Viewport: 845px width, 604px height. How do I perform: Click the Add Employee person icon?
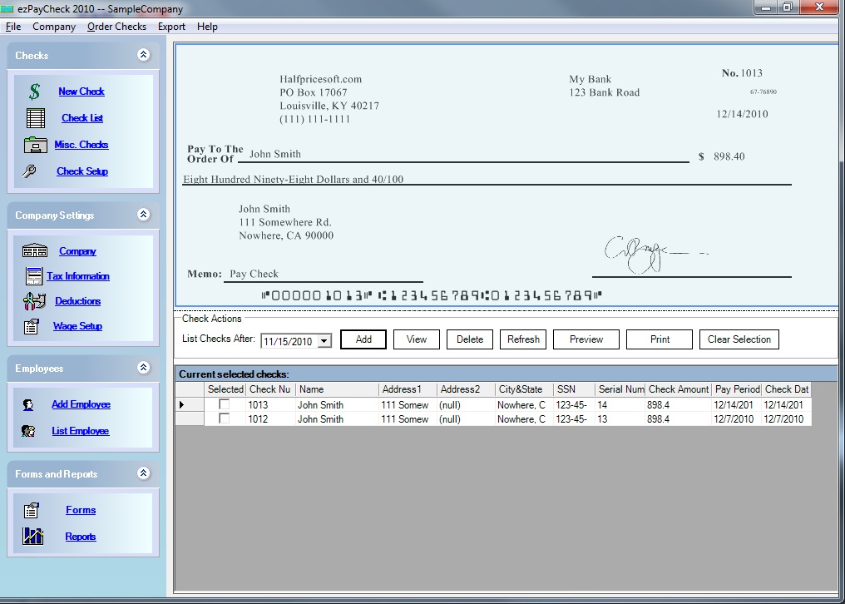tap(28, 404)
